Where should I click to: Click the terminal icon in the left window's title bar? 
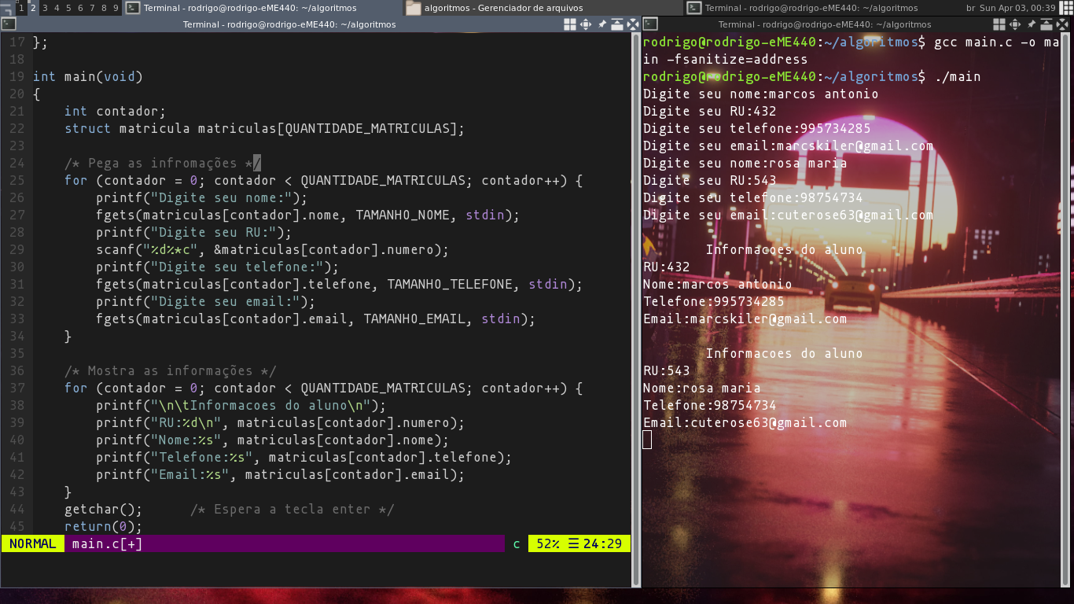point(9,24)
